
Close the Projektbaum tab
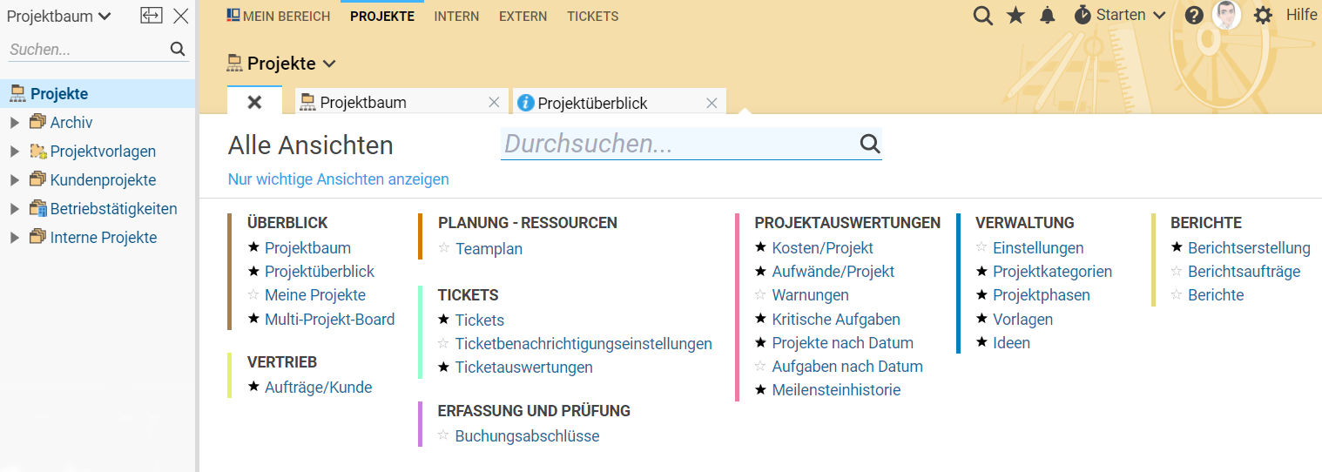[x=494, y=103]
